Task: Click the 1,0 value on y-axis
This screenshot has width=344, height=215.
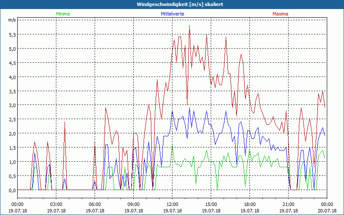Action: pos(12,162)
